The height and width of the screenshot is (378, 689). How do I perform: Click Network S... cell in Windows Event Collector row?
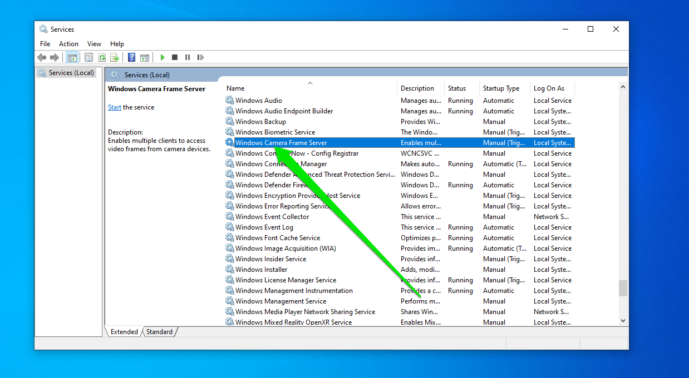coord(551,217)
